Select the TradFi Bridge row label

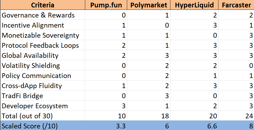click(x=43, y=96)
